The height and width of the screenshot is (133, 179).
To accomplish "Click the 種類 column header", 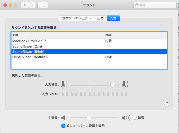I will [135, 35].
